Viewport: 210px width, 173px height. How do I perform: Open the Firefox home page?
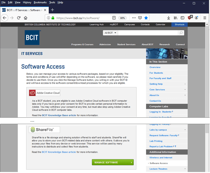pyautogui.click(x=26, y=18)
